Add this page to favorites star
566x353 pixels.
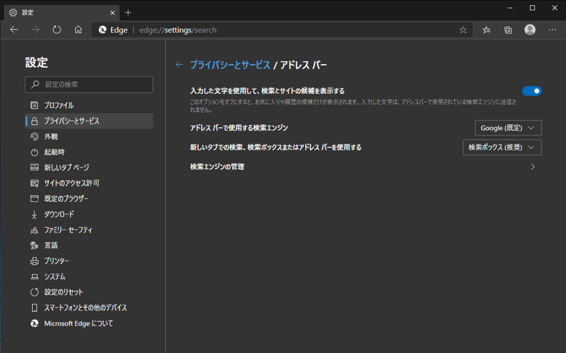click(462, 30)
